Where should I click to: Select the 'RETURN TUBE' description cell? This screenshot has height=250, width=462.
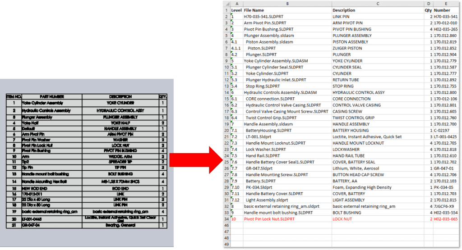[x=378, y=80]
